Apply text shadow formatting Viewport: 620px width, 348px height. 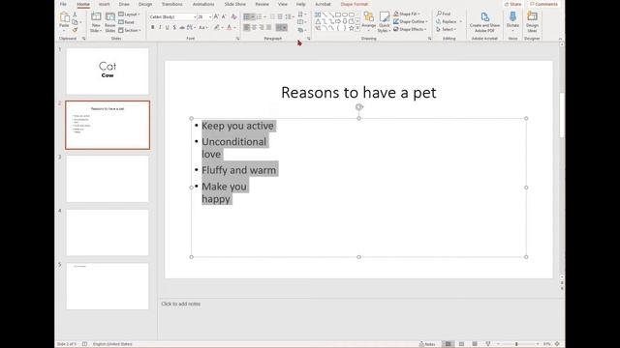[x=174, y=28]
